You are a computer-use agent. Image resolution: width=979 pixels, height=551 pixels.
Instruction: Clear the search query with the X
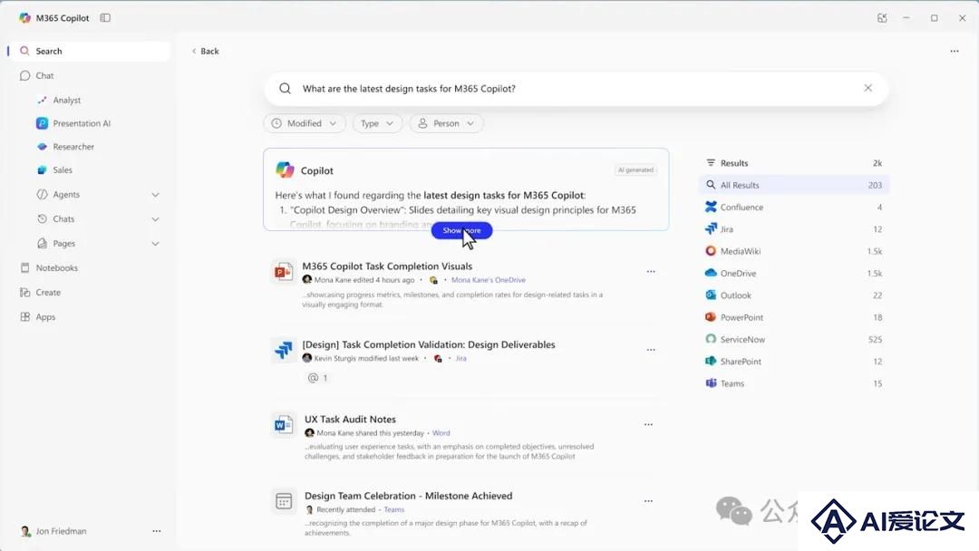point(868,88)
